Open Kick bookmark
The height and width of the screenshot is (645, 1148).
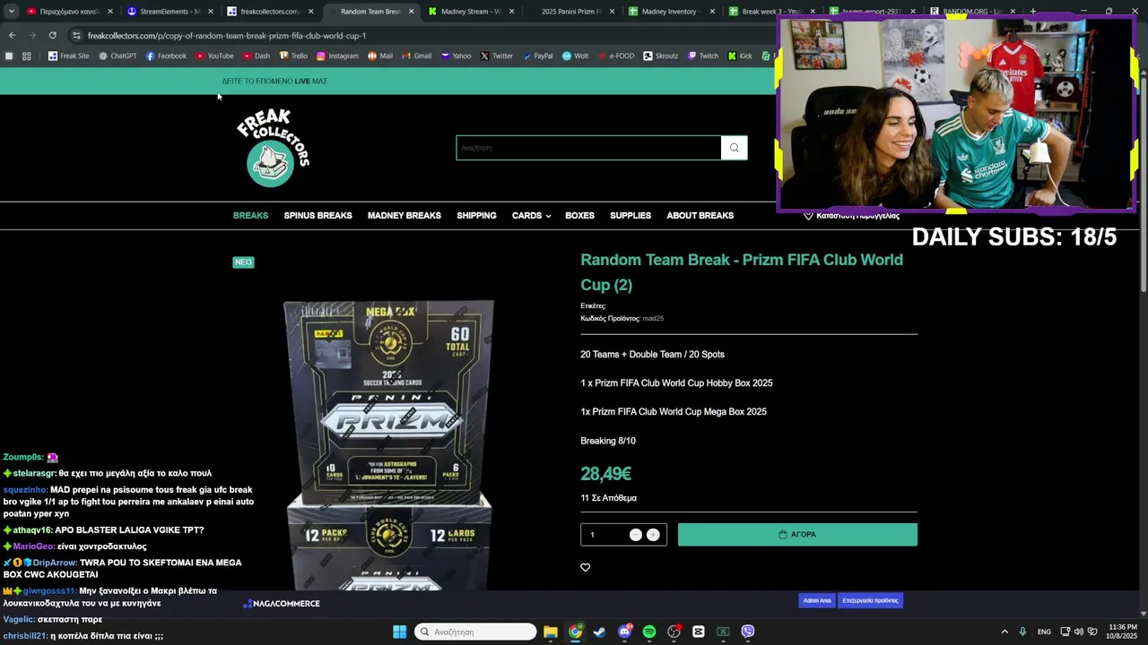(x=740, y=56)
